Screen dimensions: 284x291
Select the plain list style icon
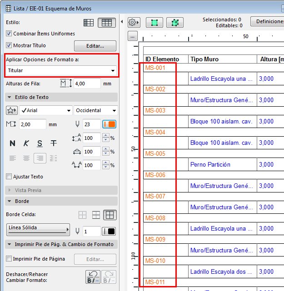click(89, 23)
